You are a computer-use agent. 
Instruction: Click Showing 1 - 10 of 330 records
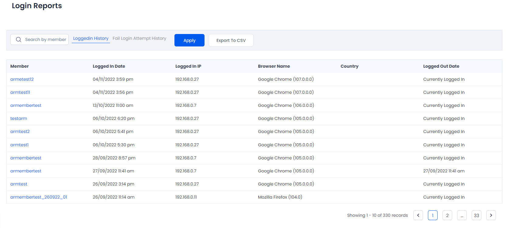point(377,215)
